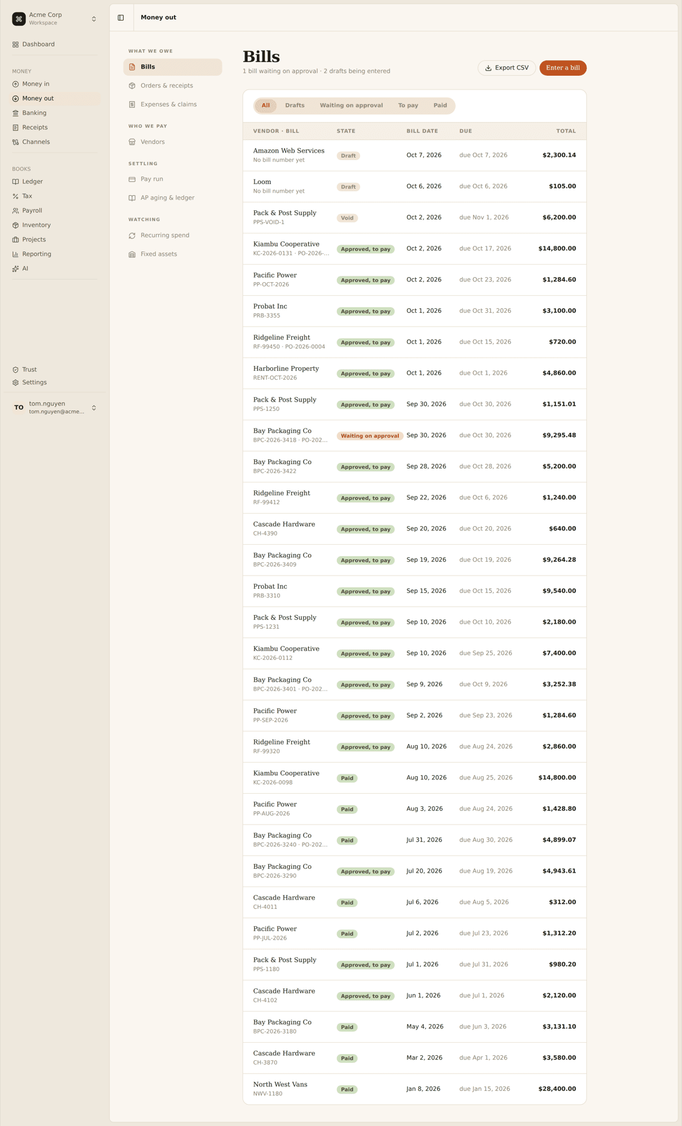Click the BILL DATE column header
The width and height of the screenshot is (682, 1126).
(x=422, y=131)
